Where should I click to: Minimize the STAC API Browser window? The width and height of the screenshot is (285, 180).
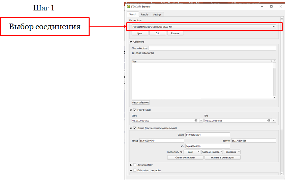tap(262, 6)
